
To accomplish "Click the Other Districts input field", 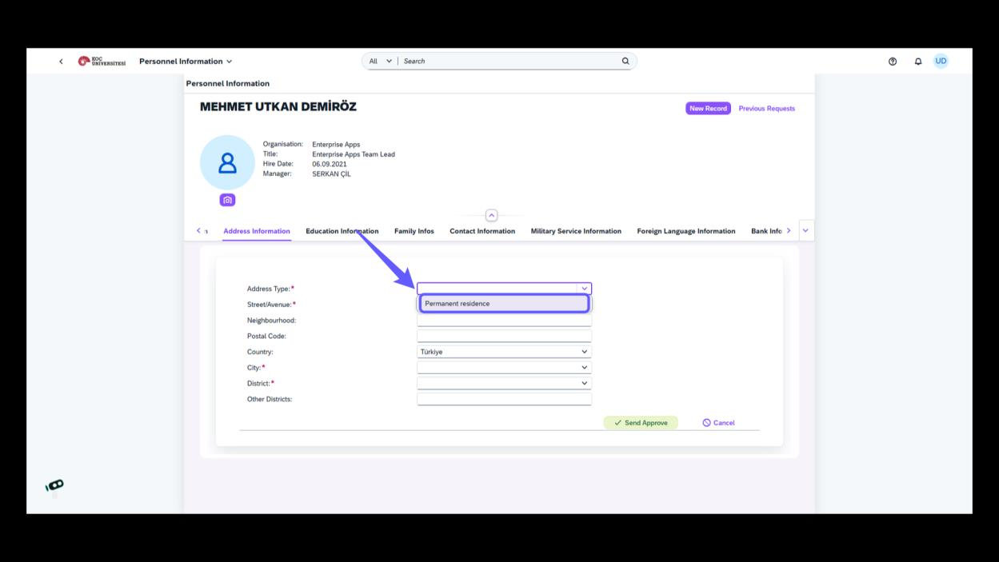I will pos(505,399).
